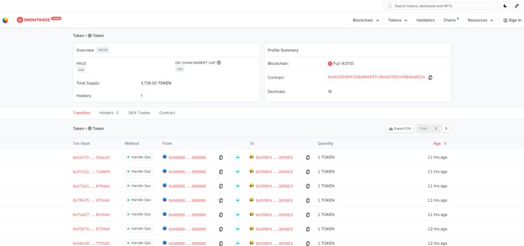Click Handle Ops badge in 0x78435...b734ac row

tap(139, 200)
